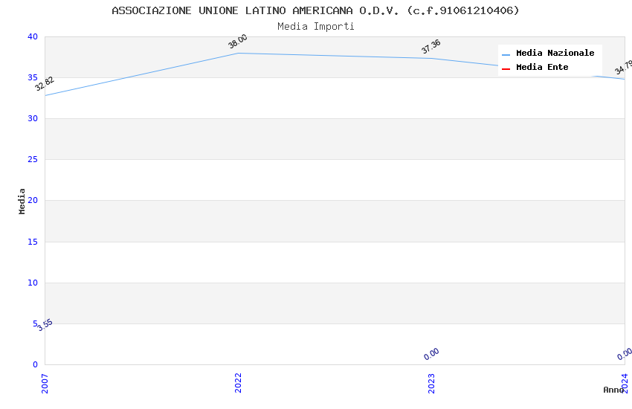Click the 2023 x-axis label

(431, 383)
